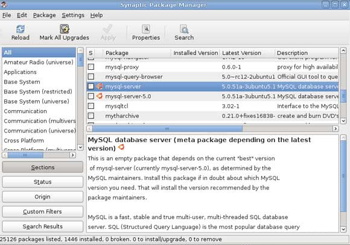
Task: Click the Custom Filters button
Action: [x=42, y=212]
